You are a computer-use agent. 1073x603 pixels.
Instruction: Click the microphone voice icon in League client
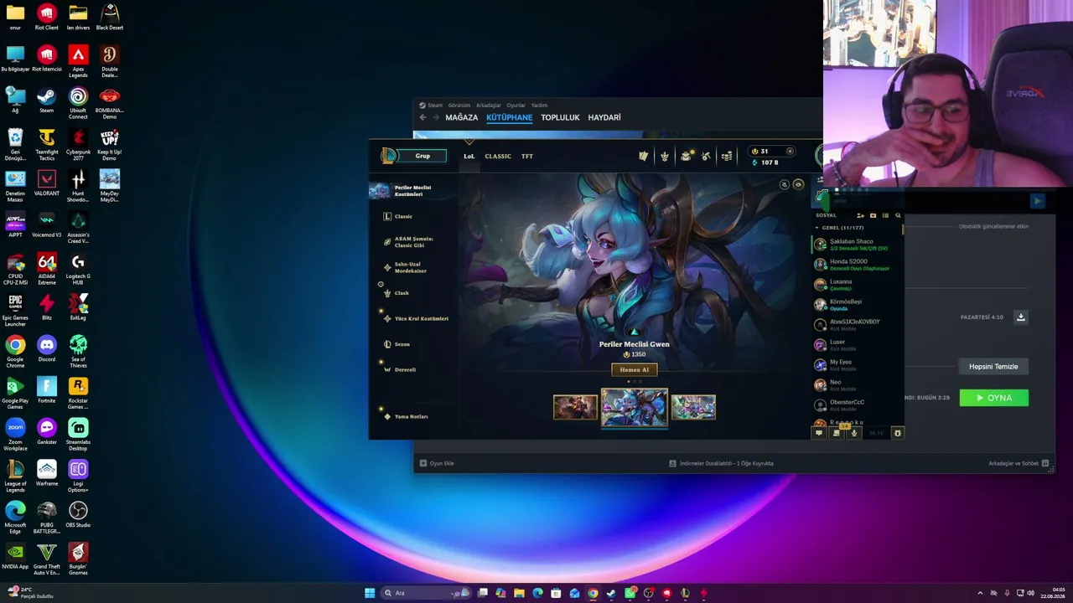click(x=854, y=433)
